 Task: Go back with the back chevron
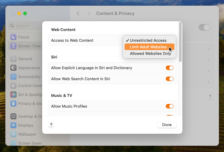(x=78, y=13)
